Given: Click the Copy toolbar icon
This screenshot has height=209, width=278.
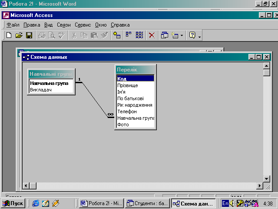Looking at the screenshot, I should (84, 35).
